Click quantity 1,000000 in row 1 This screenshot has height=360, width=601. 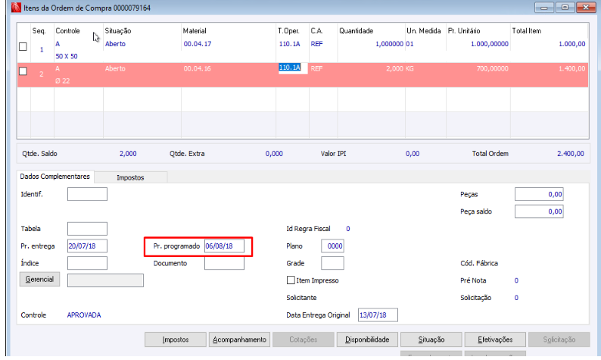[389, 44]
